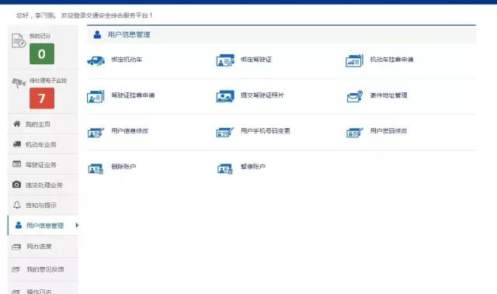The height and width of the screenshot is (294, 497).
Task: Click the edit-card icon for 用户信息修改
Action: click(96, 133)
